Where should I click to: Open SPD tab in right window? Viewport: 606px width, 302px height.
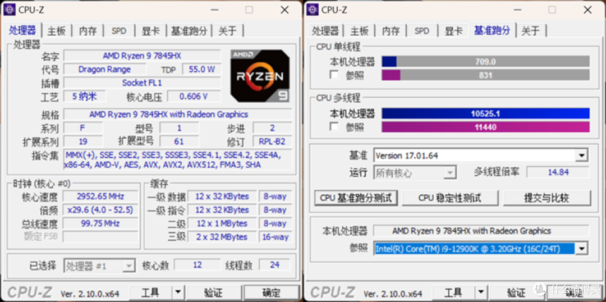tap(421, 31)
